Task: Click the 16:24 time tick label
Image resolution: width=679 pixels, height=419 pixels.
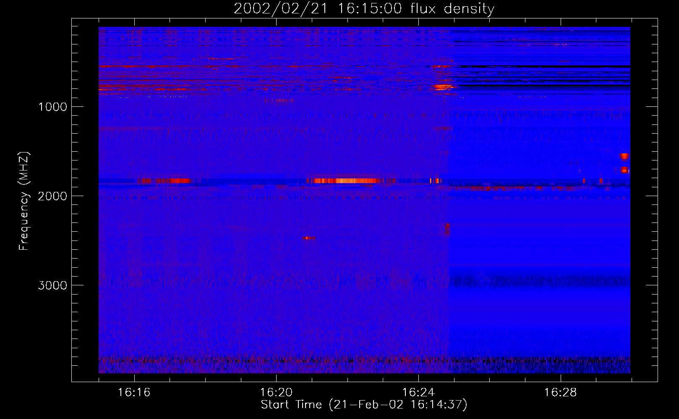Action: (x=418, y=393)
